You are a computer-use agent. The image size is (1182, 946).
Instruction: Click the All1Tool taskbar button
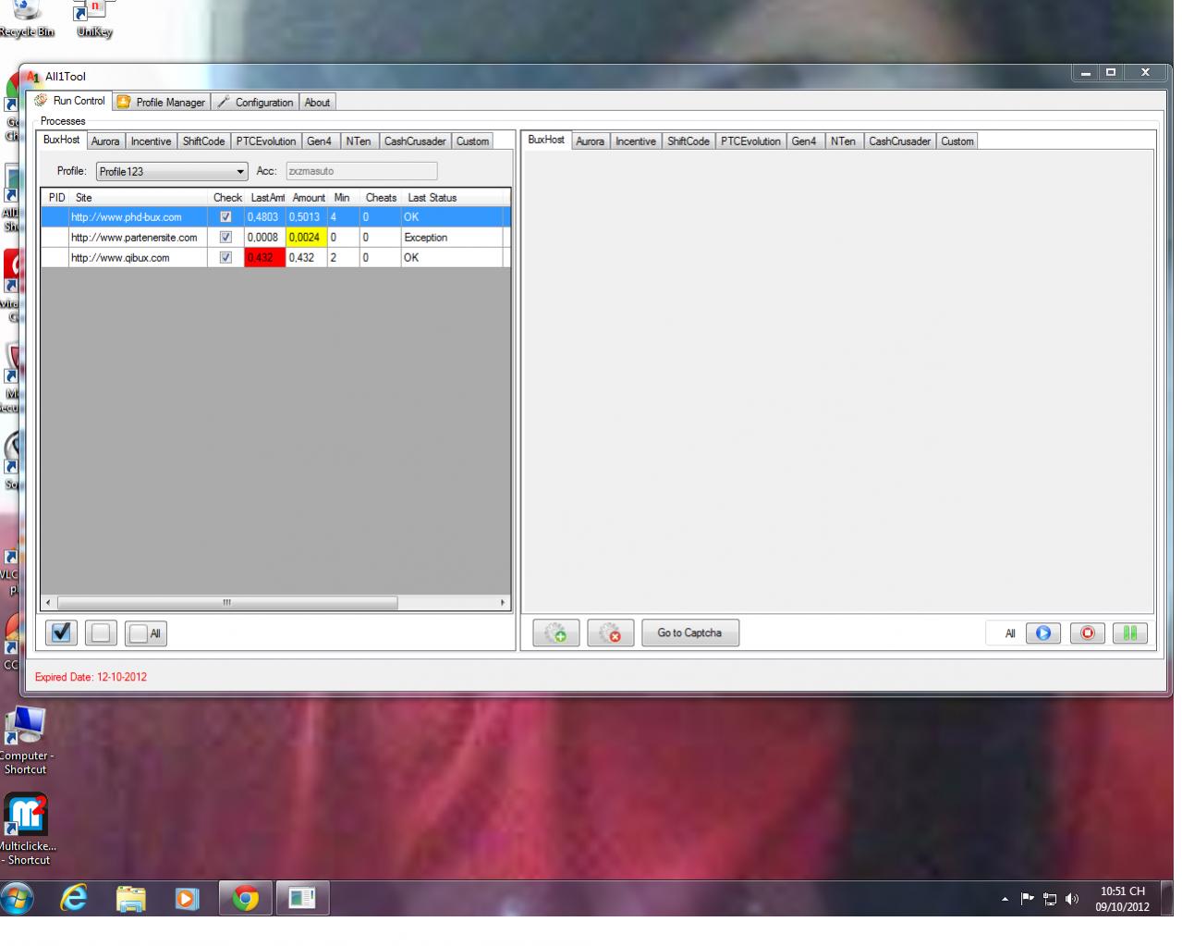coord(302,898)
